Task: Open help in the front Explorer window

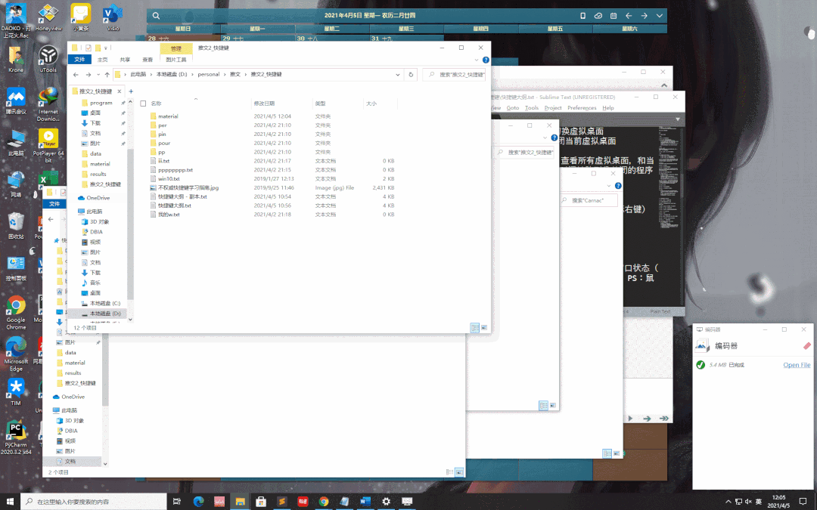Action: [x=486, y=60]
